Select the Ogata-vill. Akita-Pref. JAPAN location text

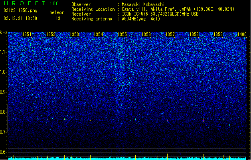coord(178,9)
